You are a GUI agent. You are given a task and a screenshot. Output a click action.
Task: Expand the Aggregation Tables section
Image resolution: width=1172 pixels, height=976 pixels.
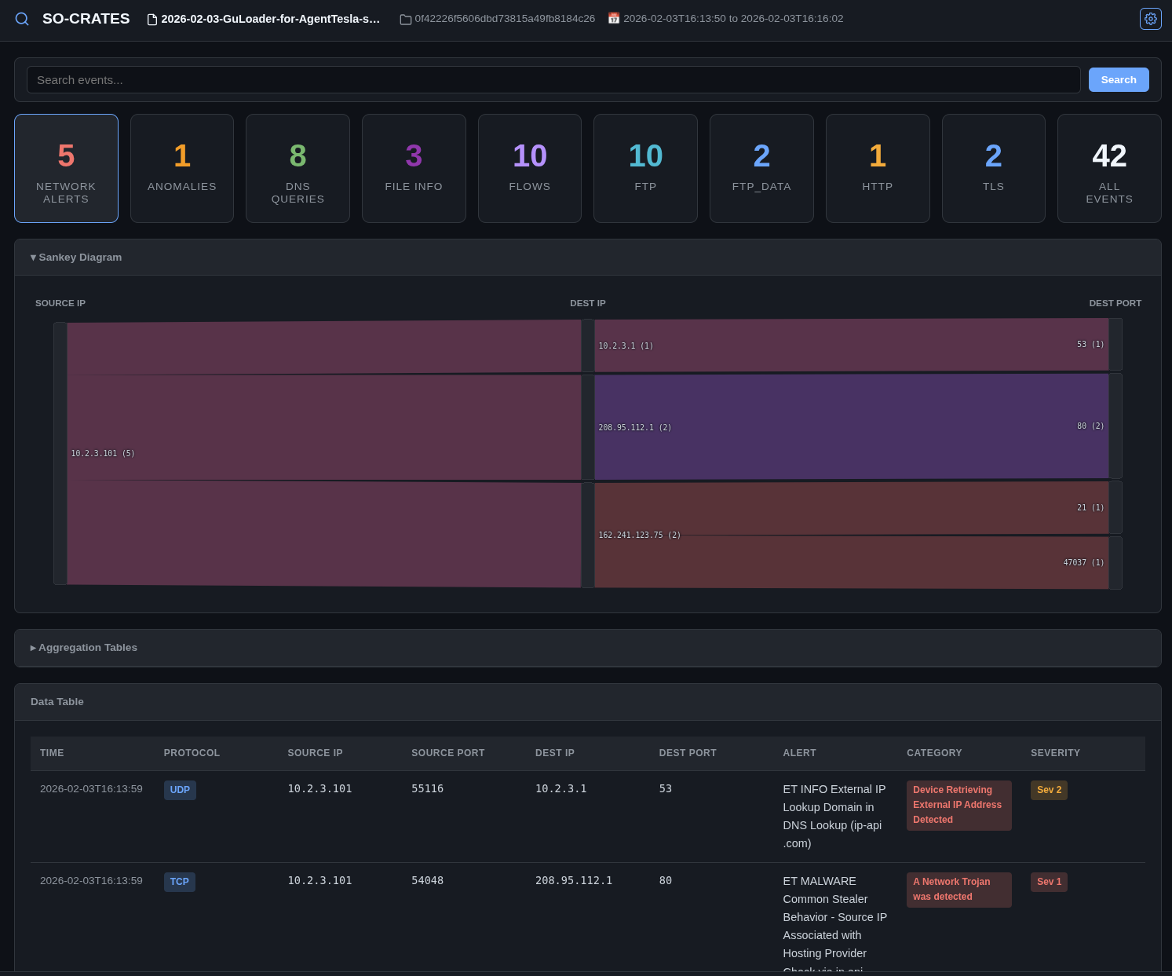pos(587,648)
